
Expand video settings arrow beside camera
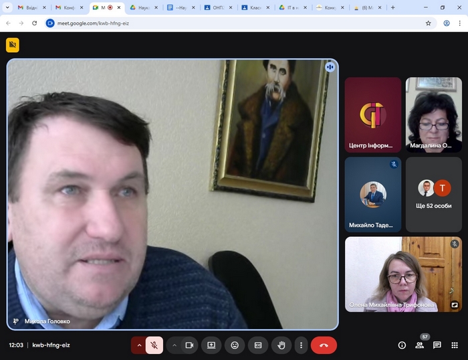point(174,345)
